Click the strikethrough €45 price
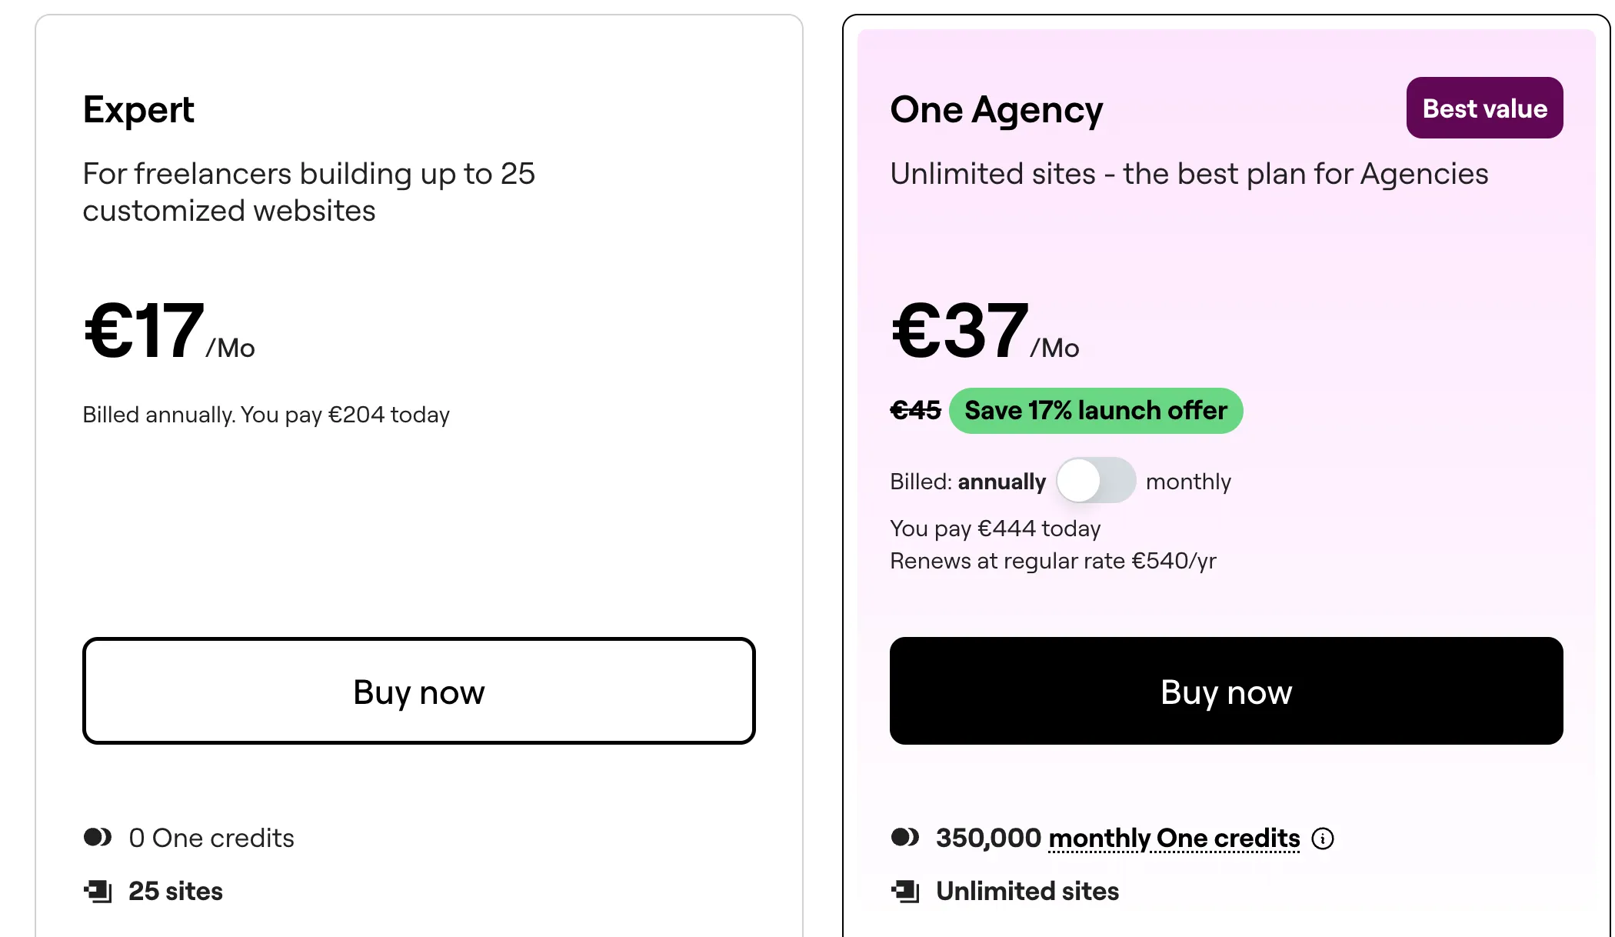Screen dimensions: 1615x937 click(x=915, y=410)
